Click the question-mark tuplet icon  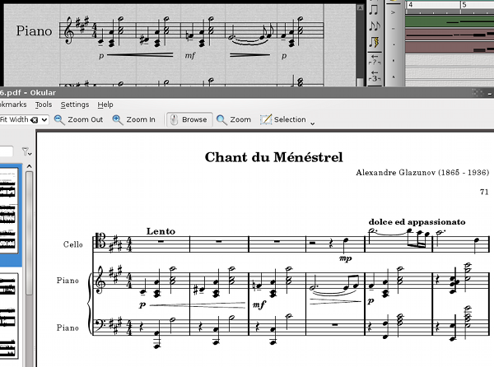tap(375, 60)
